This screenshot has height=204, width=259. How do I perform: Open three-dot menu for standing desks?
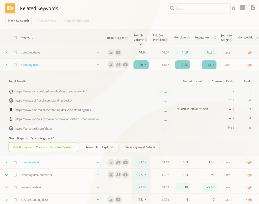pos(99,52)
